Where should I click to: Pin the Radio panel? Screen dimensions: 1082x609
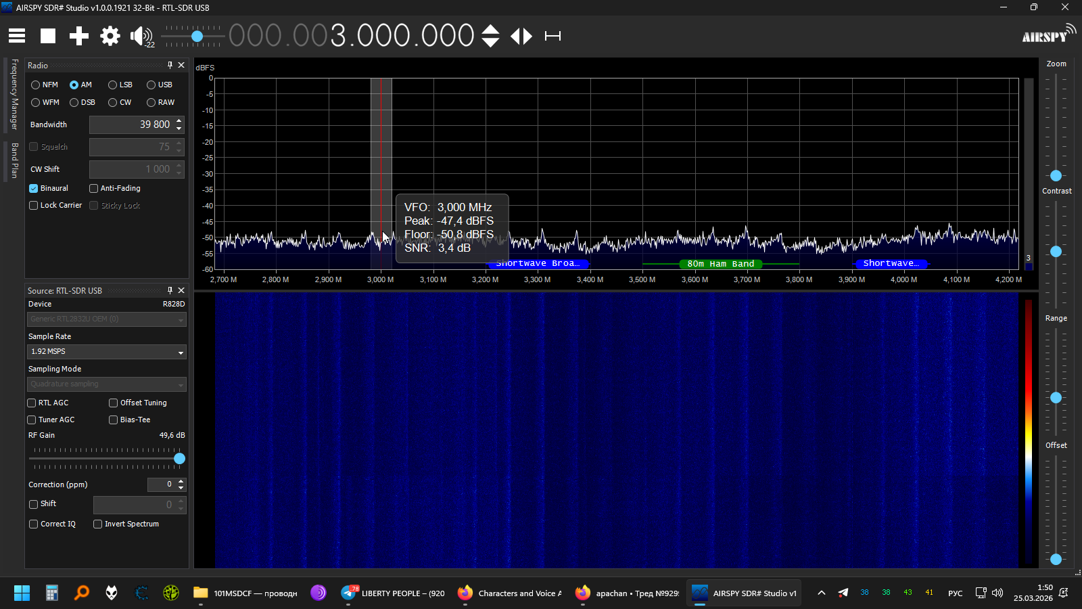[170, 65]
